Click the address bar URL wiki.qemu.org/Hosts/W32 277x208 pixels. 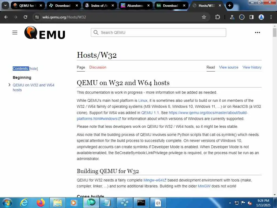[64, 17]
